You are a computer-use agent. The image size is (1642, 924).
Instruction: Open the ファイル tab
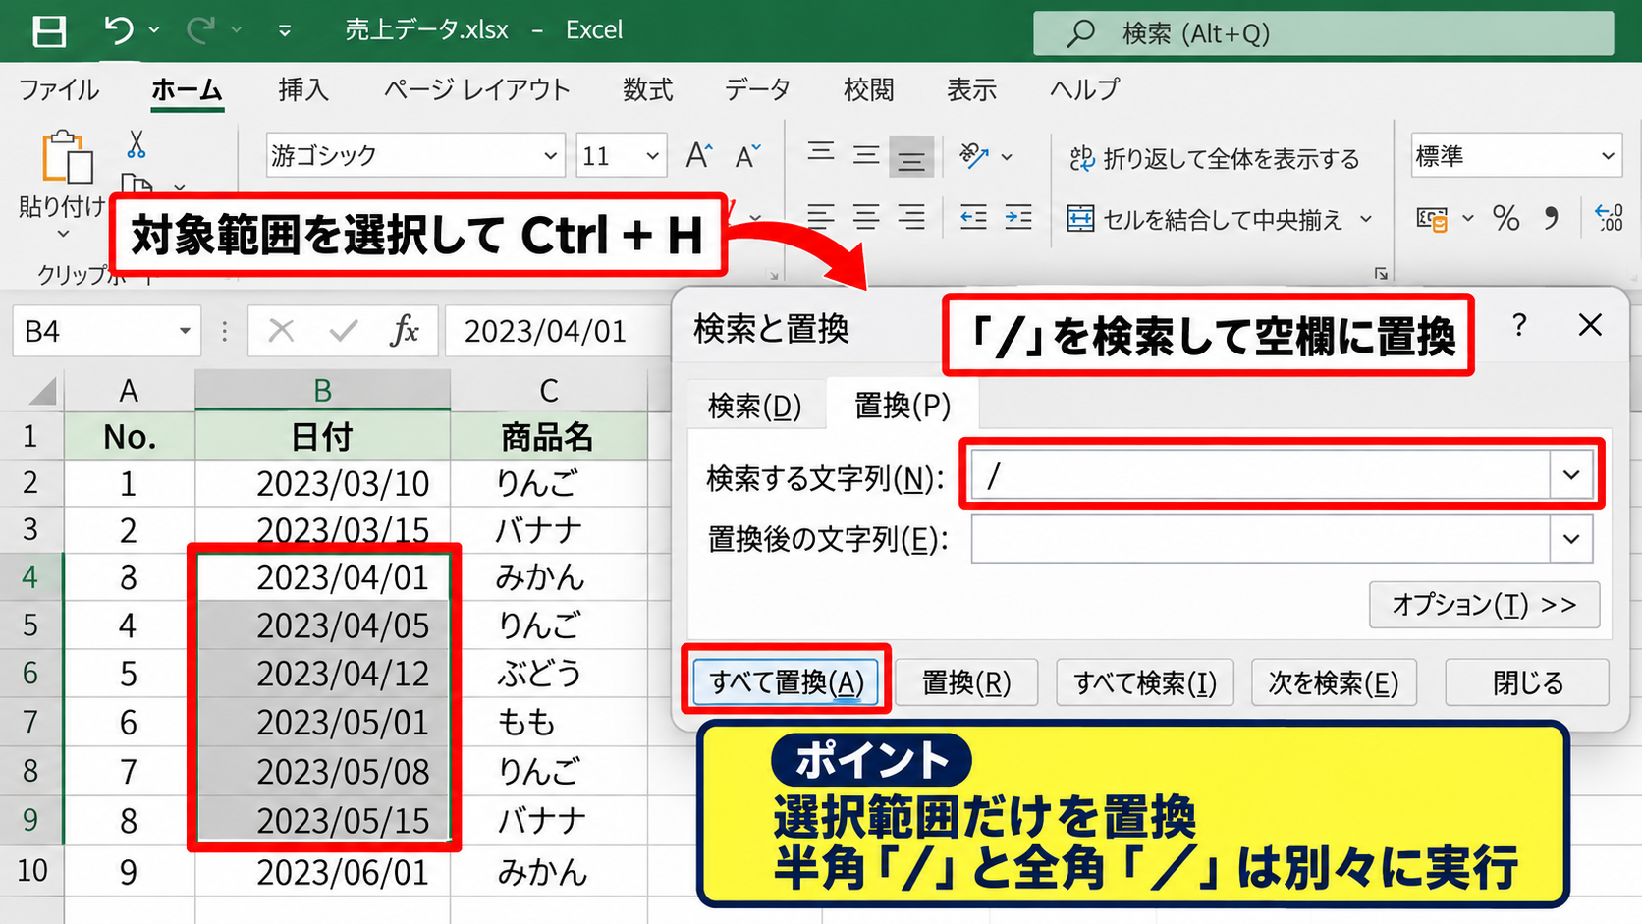[59, 90]
